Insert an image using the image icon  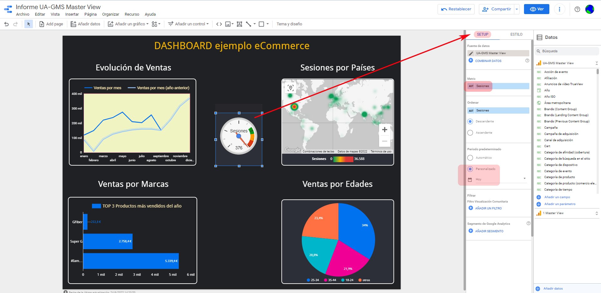tap(228, 24)
